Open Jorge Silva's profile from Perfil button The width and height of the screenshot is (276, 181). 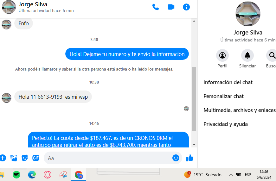tap(222, 55)
